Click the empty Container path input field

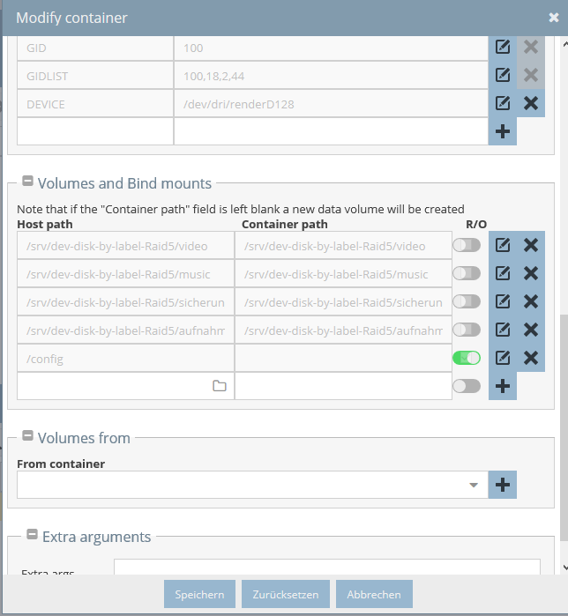click(x=344, y=386)
